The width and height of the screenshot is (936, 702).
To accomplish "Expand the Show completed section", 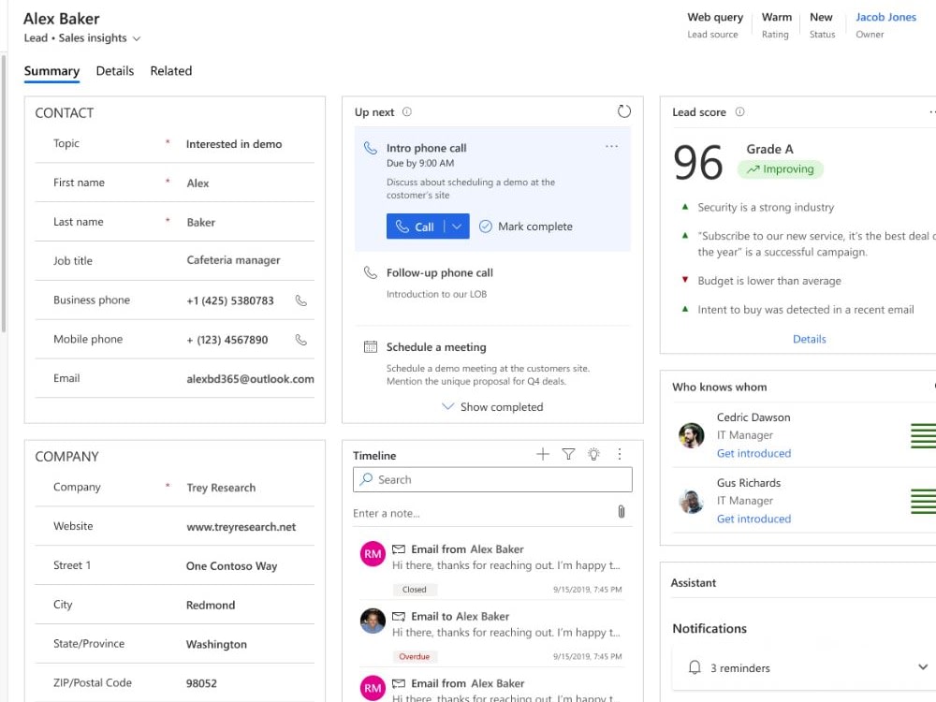I will coord(492,407).
